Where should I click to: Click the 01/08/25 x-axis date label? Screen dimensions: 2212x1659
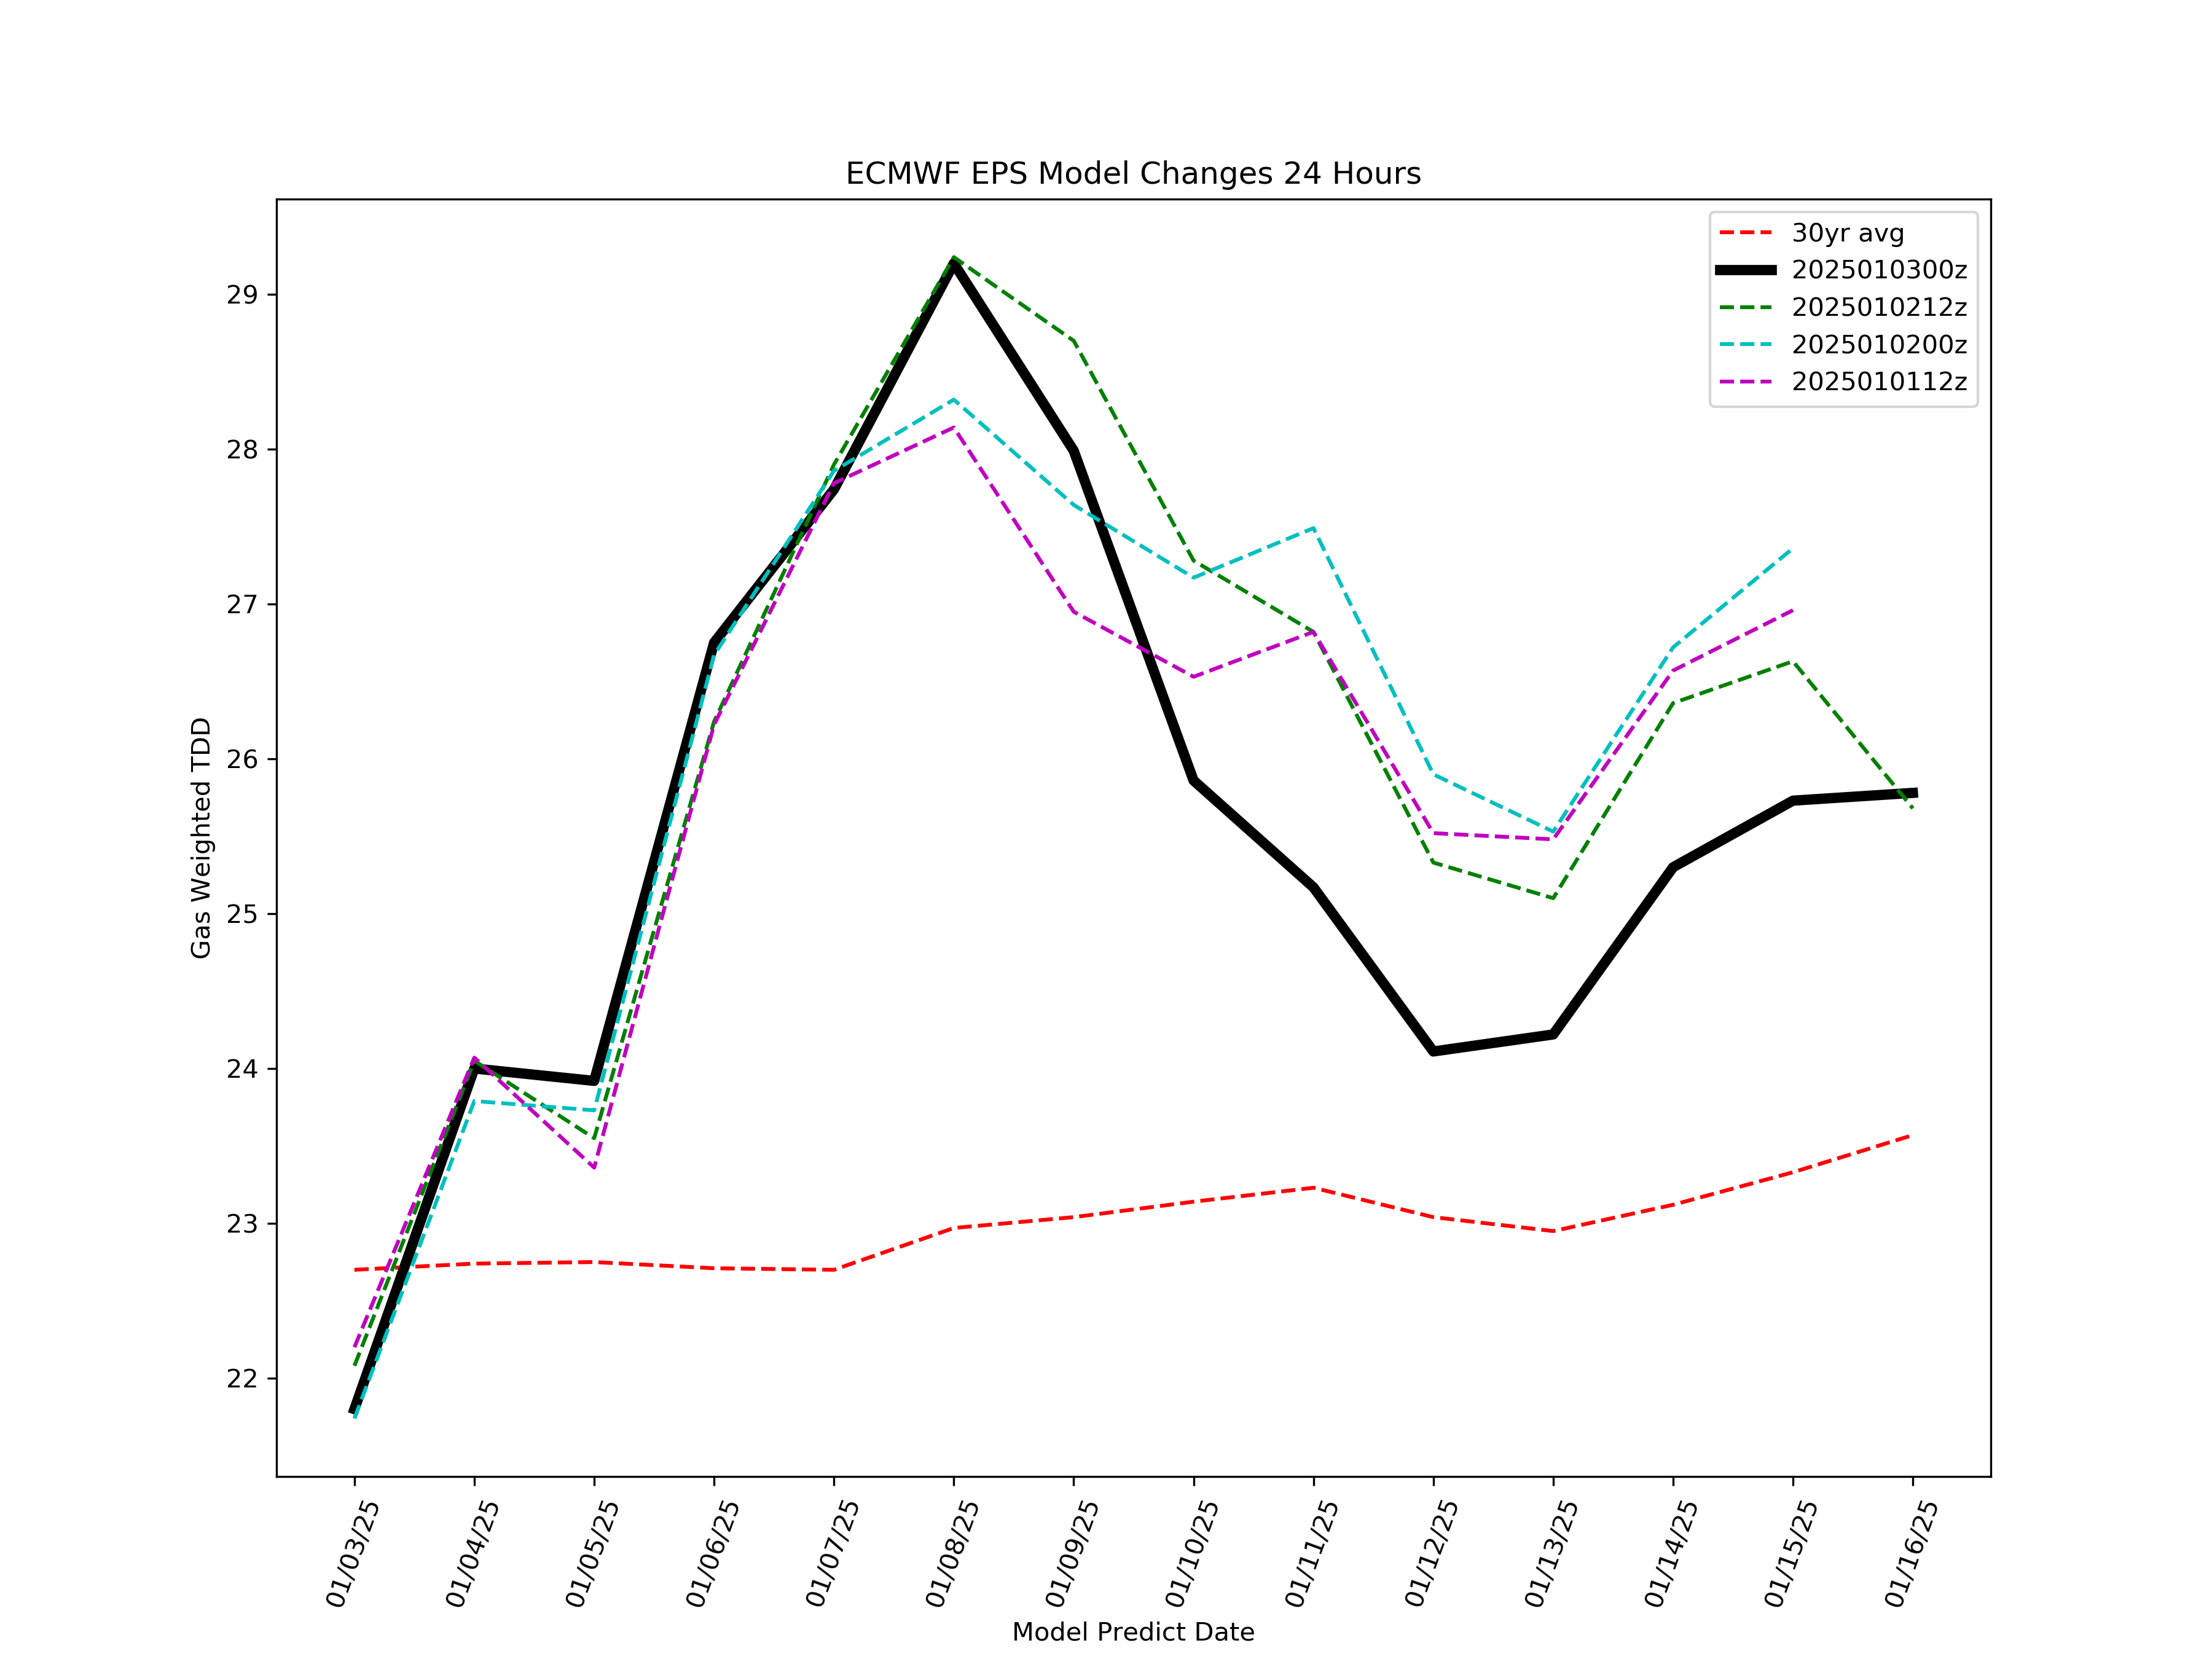pyautogui.click(x=952, y=1553)
